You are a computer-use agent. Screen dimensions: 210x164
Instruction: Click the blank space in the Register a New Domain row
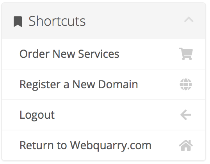pyautogui.click(x=159, y=84)
